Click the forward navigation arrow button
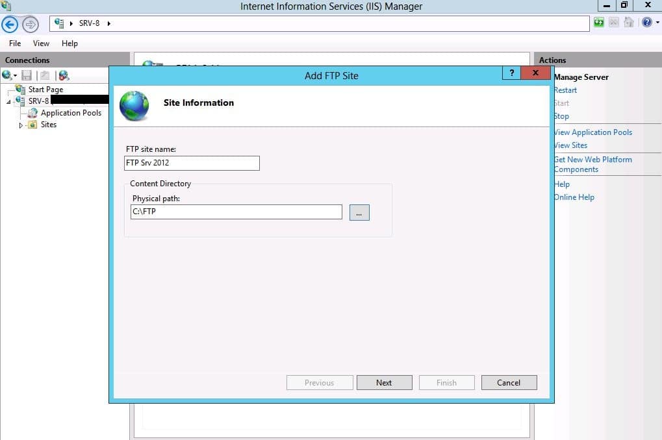This screenshot has height=440, width=662. [31, 25]
